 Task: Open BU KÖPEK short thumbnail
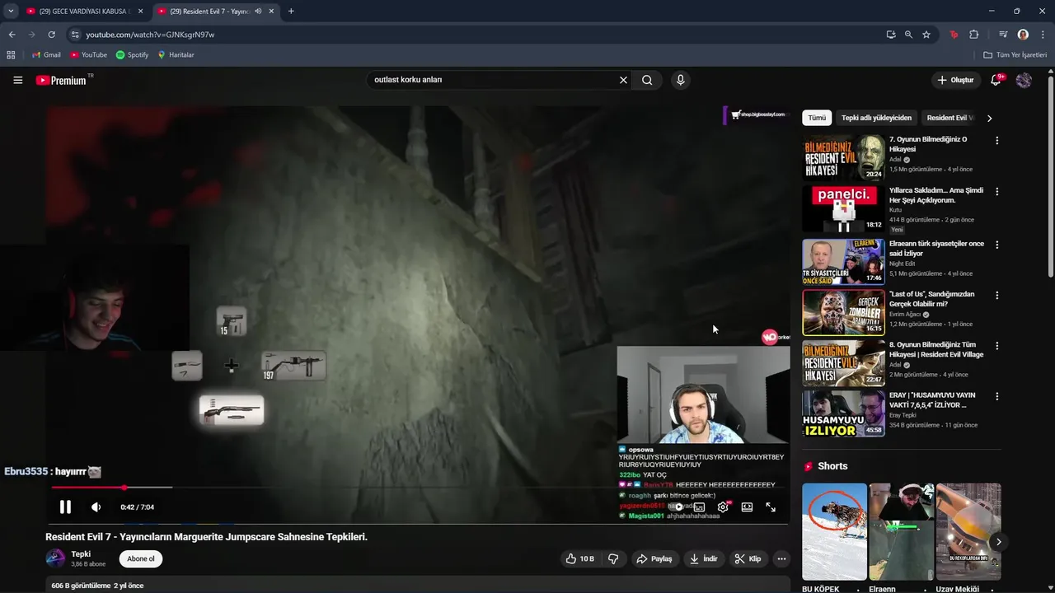[x=834, y=531]
